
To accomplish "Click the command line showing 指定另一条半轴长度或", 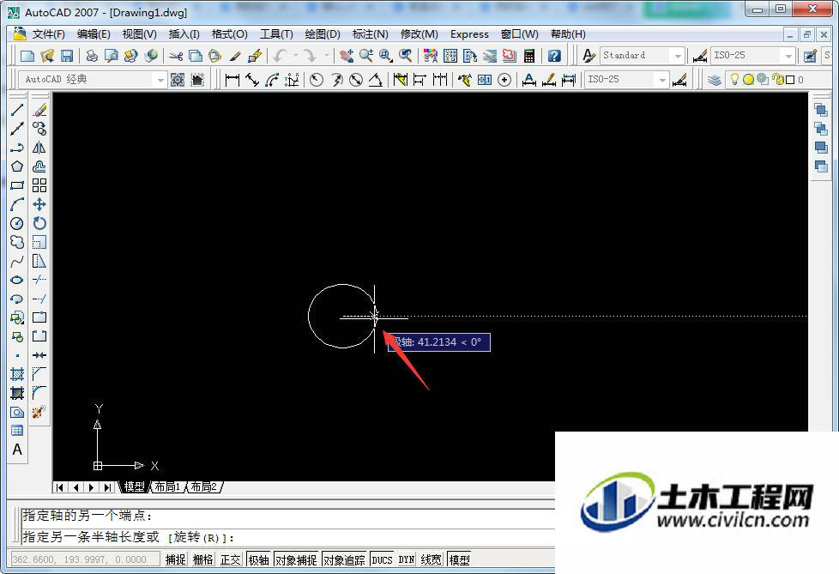I will (287, 537).
